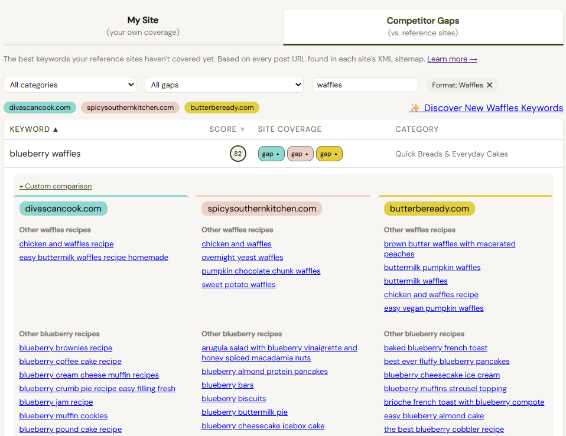Sort by the Score column header
The width and height of the screenshot is (566, 436).
(227, 129)
